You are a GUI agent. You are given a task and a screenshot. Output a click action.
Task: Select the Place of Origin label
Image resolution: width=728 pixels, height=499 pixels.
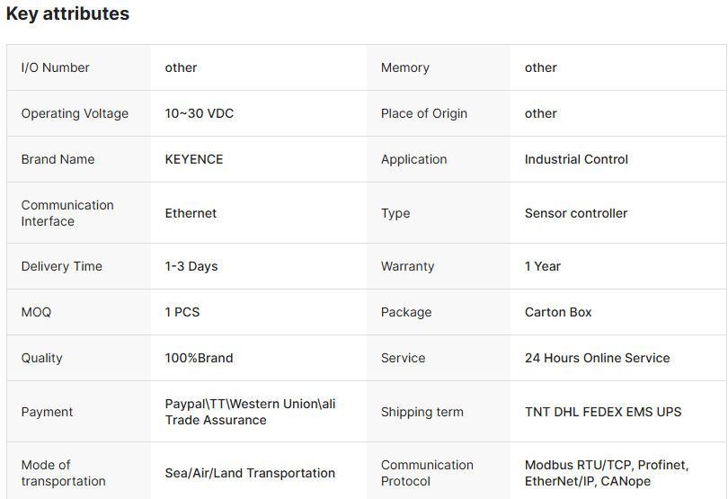tap(424, 113)
